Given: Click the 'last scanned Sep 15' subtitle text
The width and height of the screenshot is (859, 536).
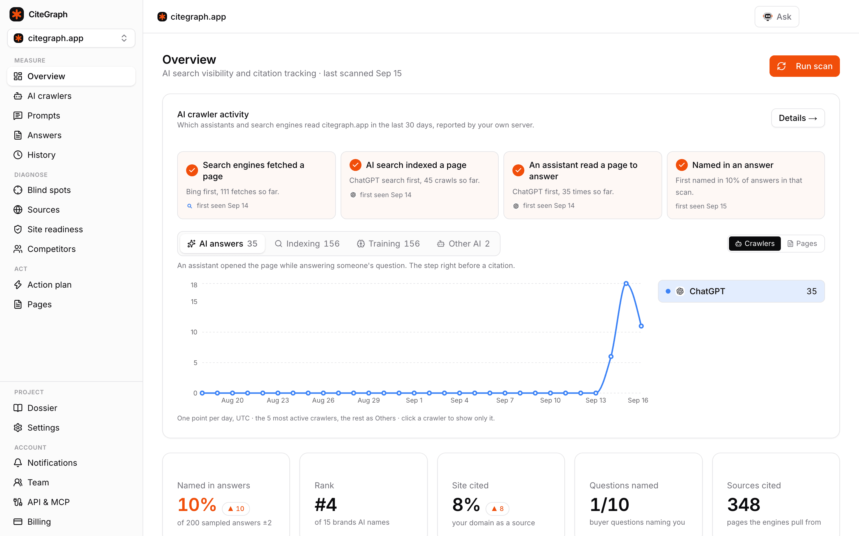Looking at the screenshot, I should click(x=362, y=73).
